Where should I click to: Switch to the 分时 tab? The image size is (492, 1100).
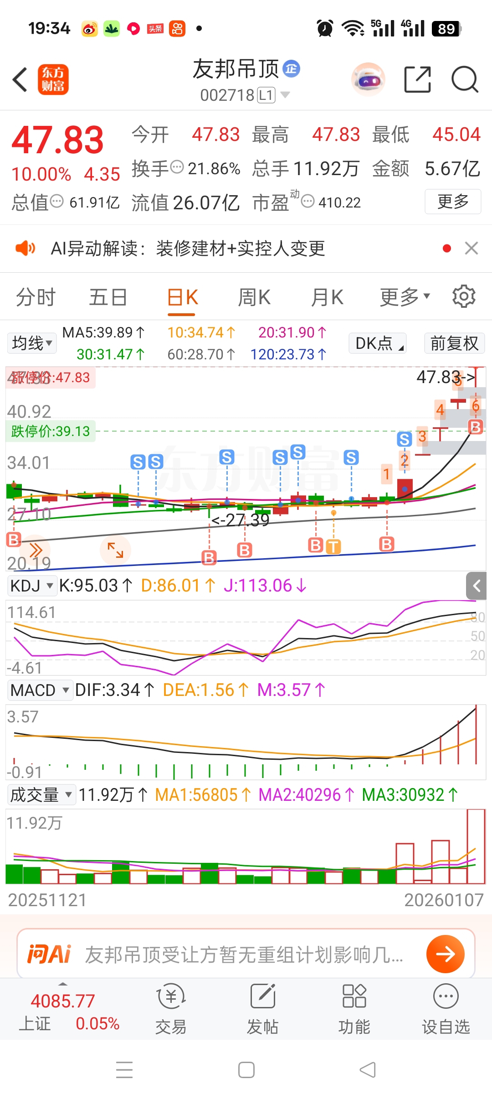[x=36, y=297]
